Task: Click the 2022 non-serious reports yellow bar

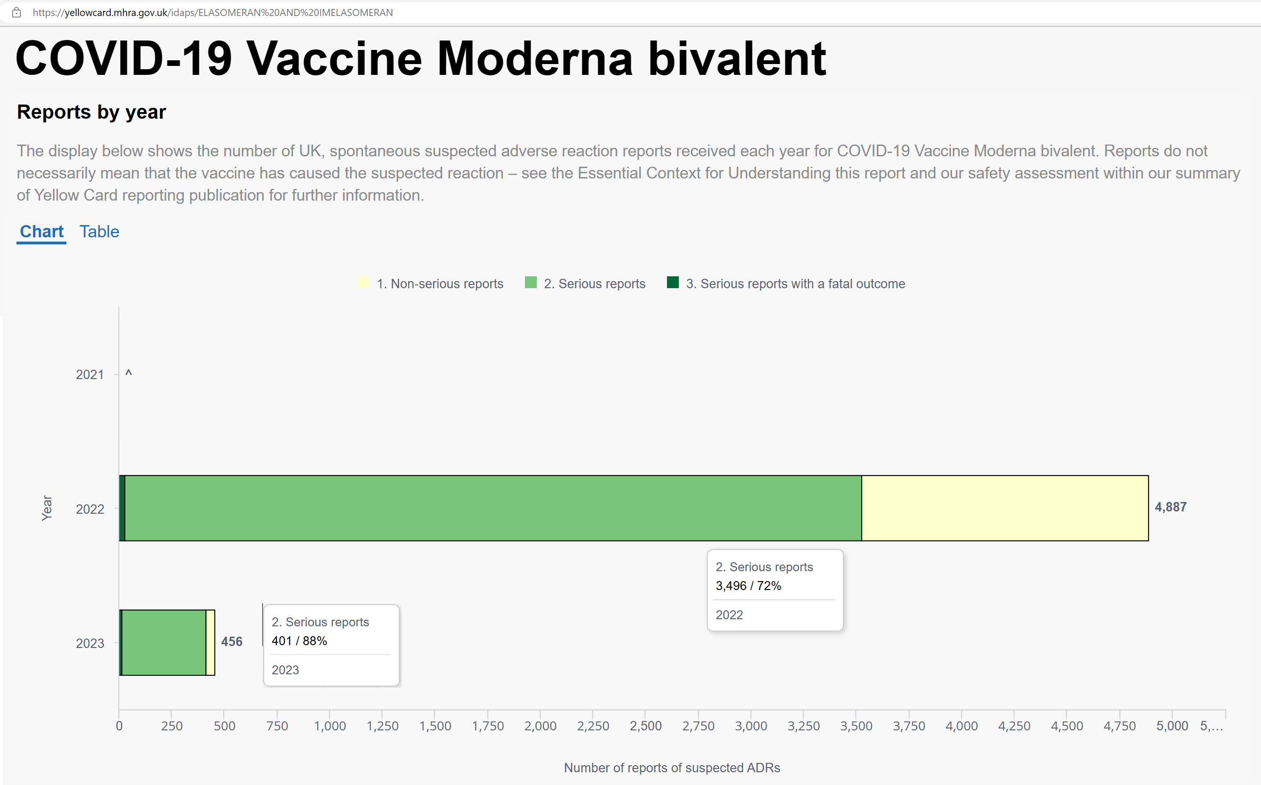Action: [x=1005, y=508]
